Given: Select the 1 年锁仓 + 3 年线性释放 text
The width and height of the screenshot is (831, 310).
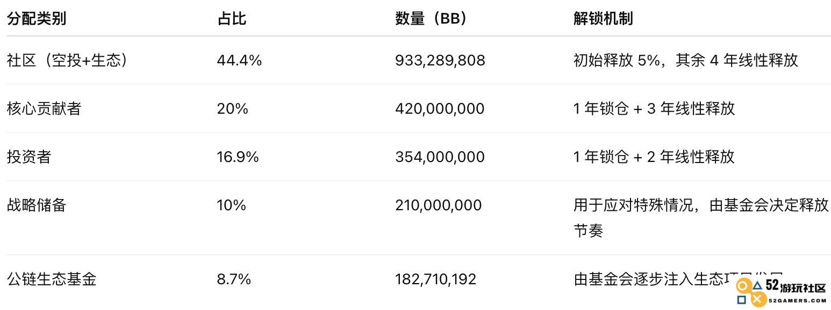Looking at the screenshot, I should point(654,108).
